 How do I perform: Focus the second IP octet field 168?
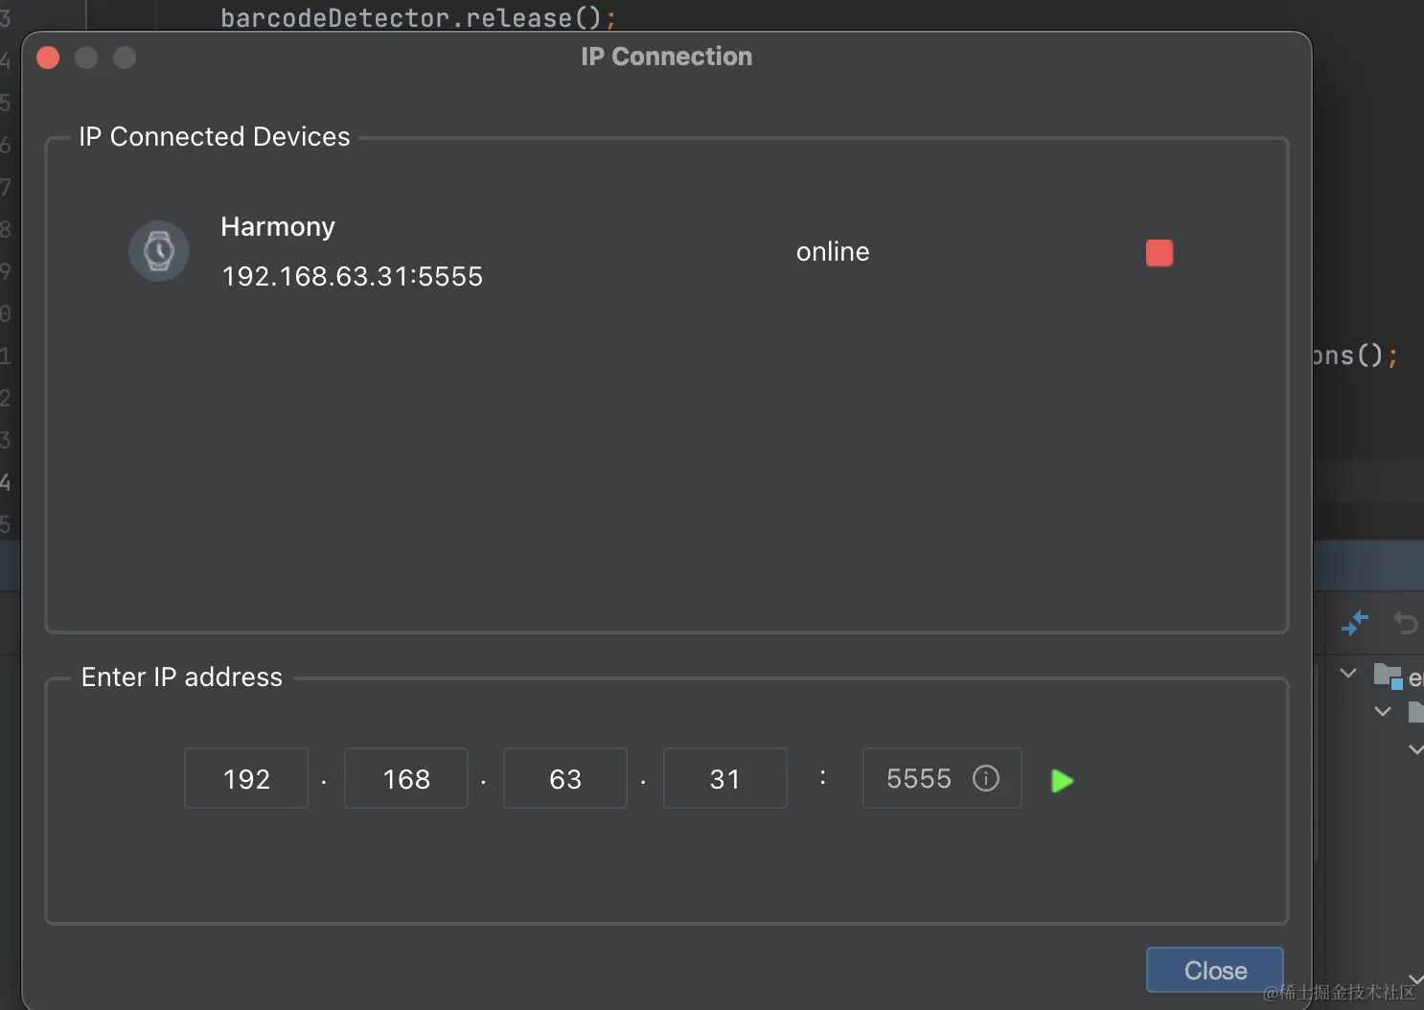(406, 778)
